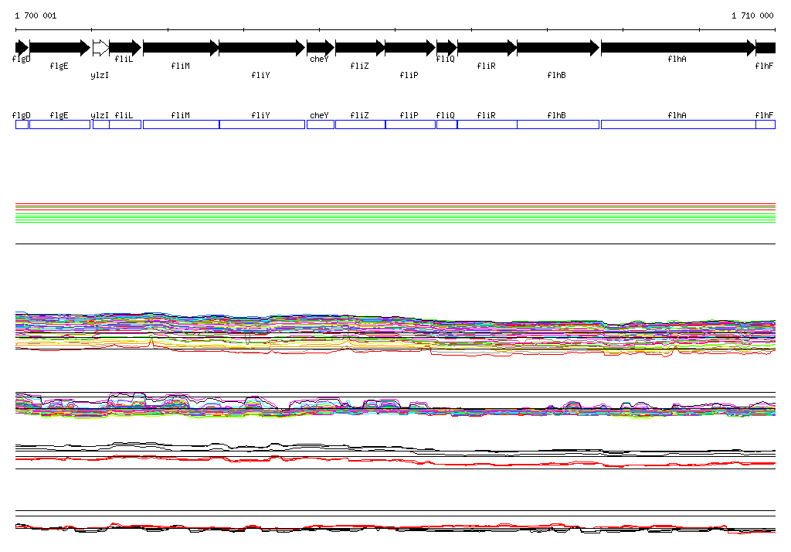
Task: Select the blue fliZ box
Action: (360, 124)
